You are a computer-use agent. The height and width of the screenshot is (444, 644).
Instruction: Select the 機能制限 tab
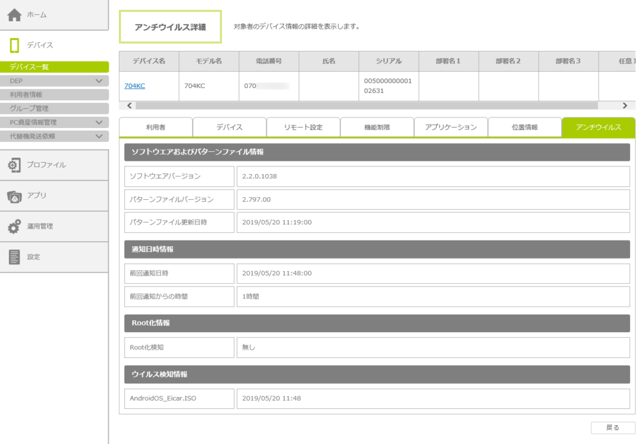coord(377,127)
